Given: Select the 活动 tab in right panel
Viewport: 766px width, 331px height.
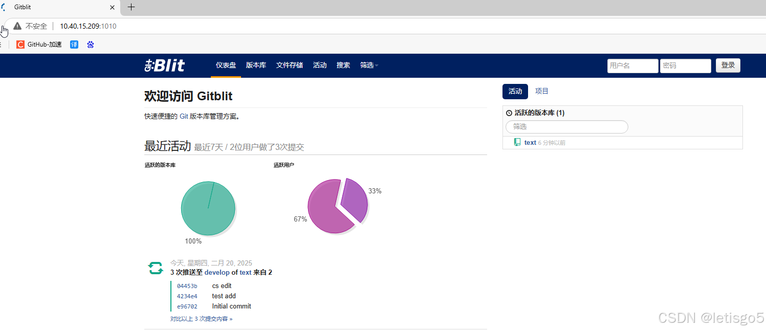Looking at the screenshot, I should tap(515, 91).
